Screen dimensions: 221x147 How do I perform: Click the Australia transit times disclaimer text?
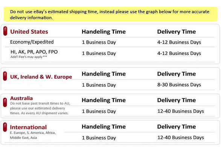click(40, 108)
